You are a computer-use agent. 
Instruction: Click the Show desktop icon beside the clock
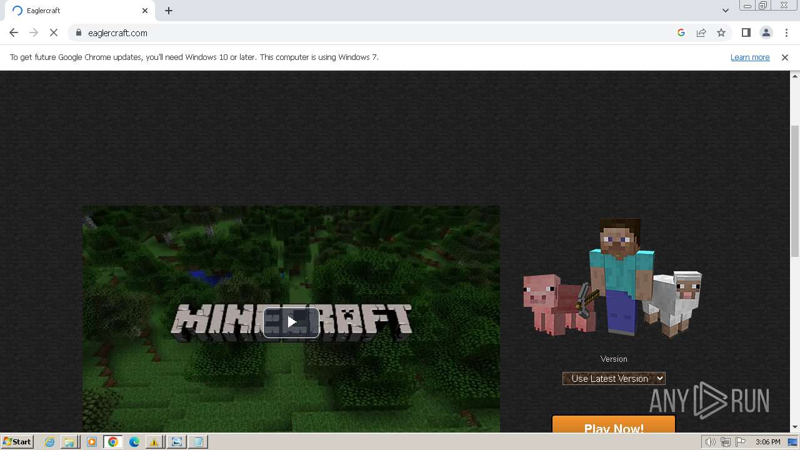pyautogui.click(x=792, y=442)
